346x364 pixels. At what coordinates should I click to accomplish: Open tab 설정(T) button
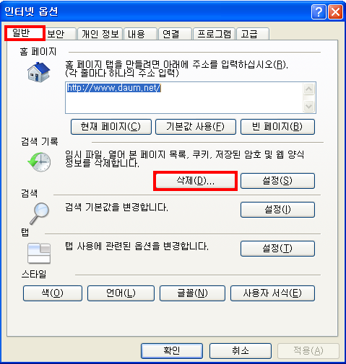click(x=277, y=249)
